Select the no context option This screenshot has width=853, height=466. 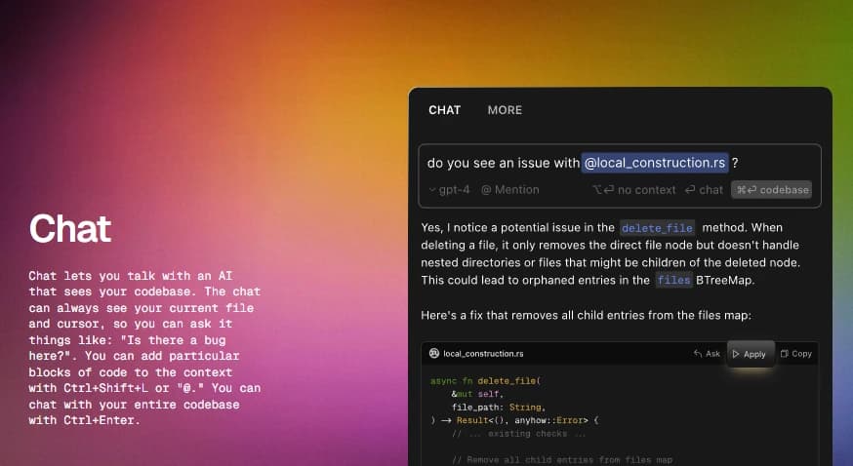pyautogui.click(x=634, y=189)
